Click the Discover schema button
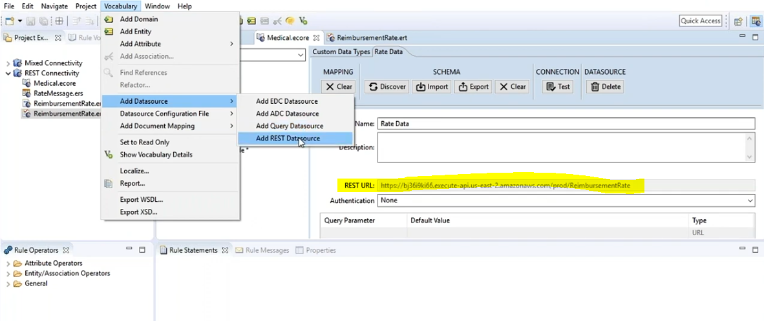Screen dimensions: 764x321 click(x=388, y=86)
